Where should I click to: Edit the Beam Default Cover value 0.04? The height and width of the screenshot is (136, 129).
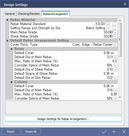(x=107, y=53)
